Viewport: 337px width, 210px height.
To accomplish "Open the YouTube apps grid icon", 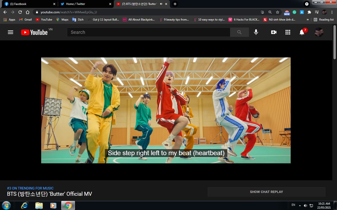I will [x=288, y=32].
